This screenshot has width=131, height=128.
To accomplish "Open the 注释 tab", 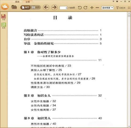I will pos(27,2).
